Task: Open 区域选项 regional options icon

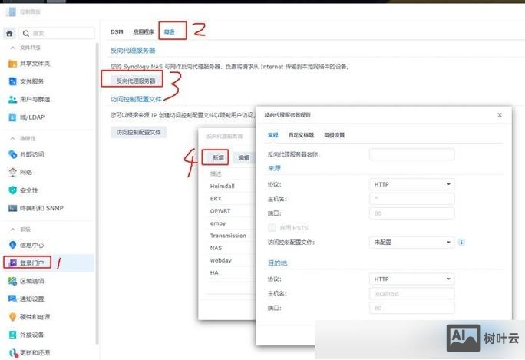Action: click(12, 281)
